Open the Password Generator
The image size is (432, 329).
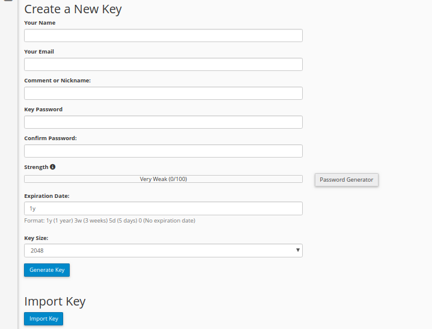346,180
